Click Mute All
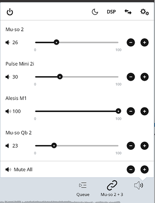The width and height of the screenshot is (155, 203). [19, 169]
